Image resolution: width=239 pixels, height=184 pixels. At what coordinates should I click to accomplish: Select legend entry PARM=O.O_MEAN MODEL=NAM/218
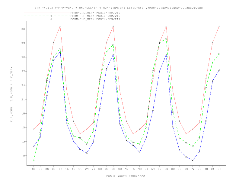95,13
